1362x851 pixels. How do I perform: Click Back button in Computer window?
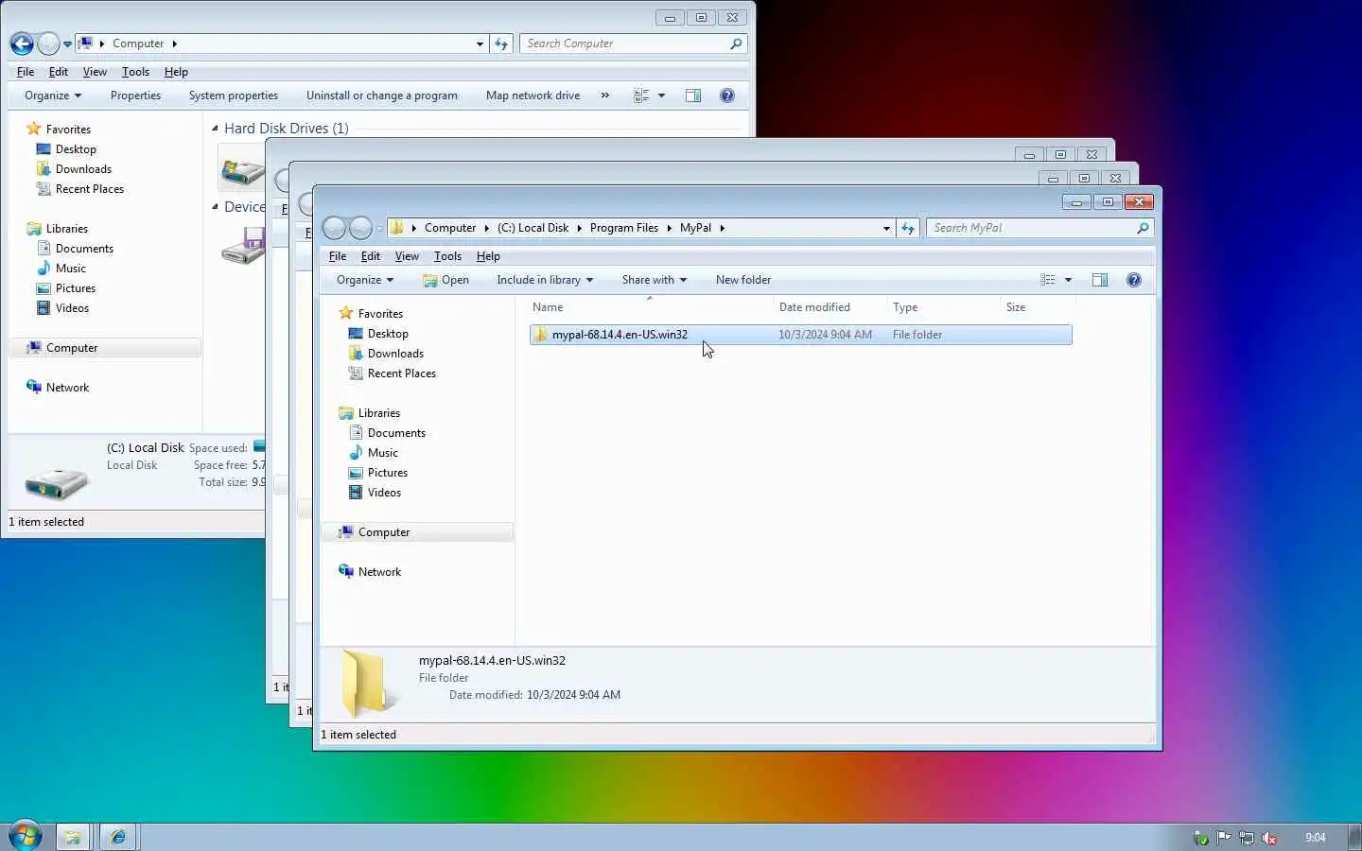pos(22,43)
